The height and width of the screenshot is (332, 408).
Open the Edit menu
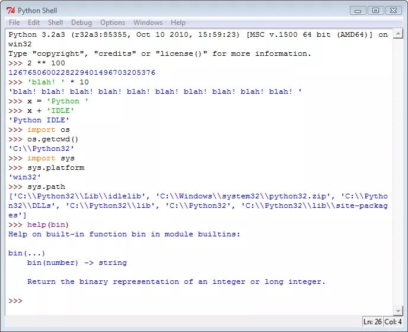(34, 23)
